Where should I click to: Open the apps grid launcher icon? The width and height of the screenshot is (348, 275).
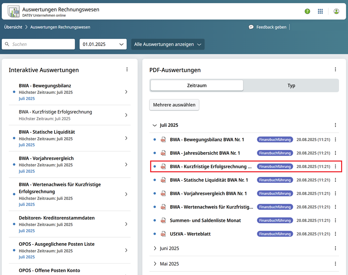(x=320, y=11)
